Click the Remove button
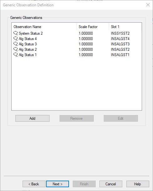This screenshot has height=191, width=153. pos(76,119)
